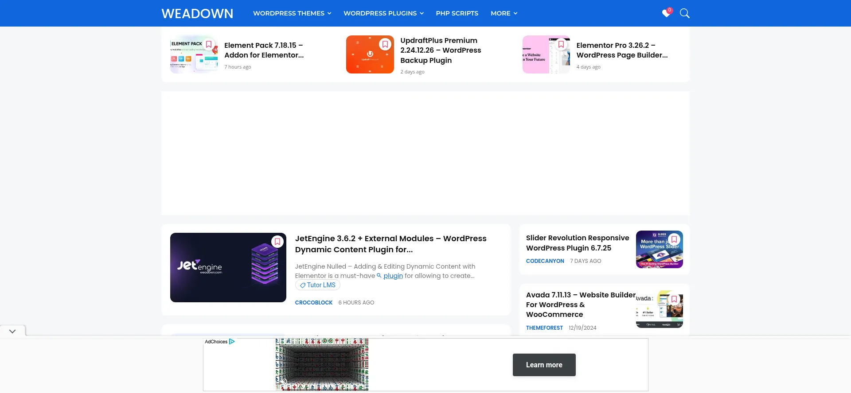Open the JetEngine post thumbnail image

228,268
